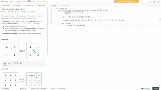
Task: Collapse fold arrow on while loop line 10
Action: click(x=54, y=23)
